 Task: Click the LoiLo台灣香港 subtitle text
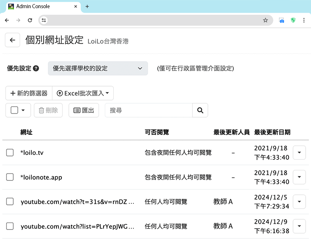[x=108, y=41]
